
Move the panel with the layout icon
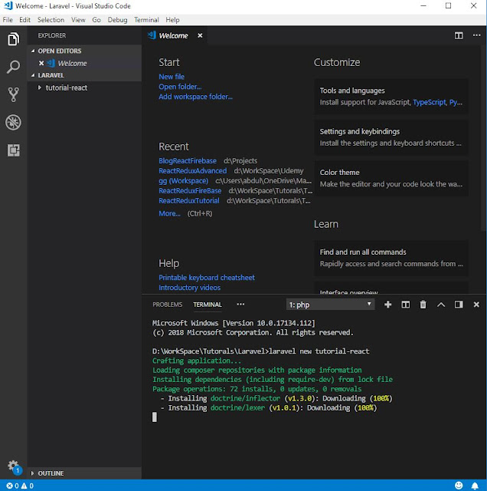coord(459,305)
